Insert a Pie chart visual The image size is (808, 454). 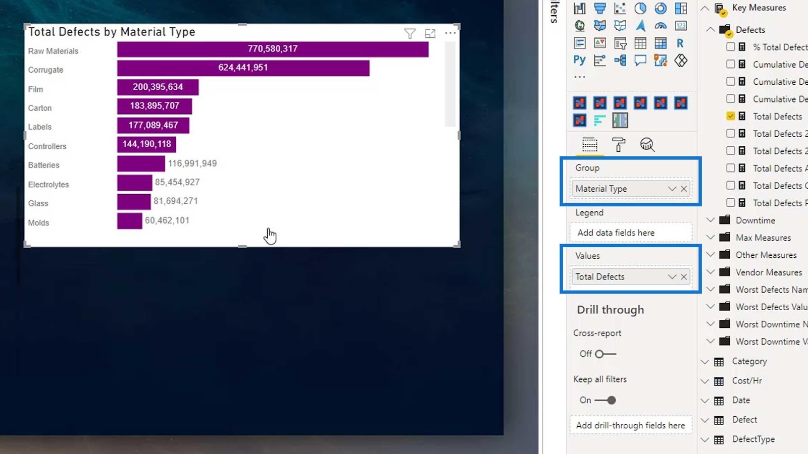(x=640, y=8)
